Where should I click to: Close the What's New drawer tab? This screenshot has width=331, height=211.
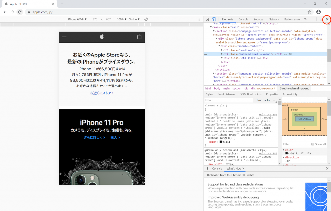click(x=243, y=169)
